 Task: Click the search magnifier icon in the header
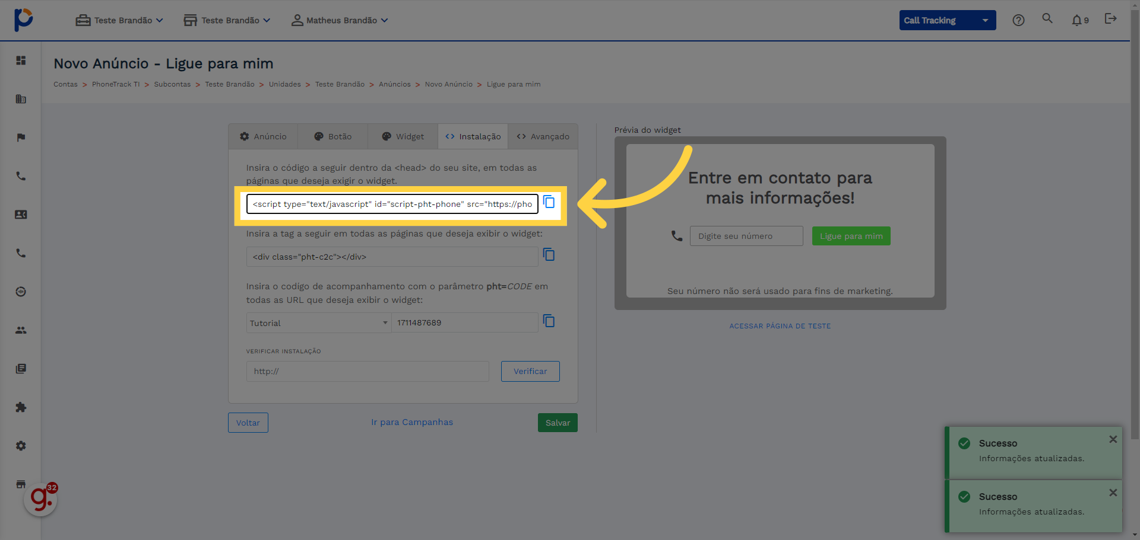pyautogui.click(x=1047, y=18)
